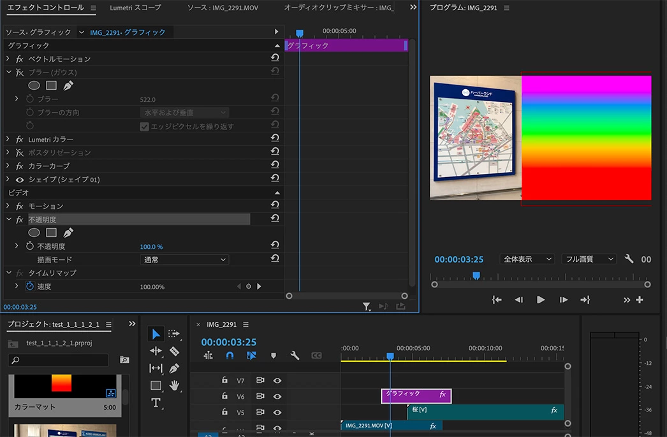
Task: Go to Out point button
Action: click(585, 299)
